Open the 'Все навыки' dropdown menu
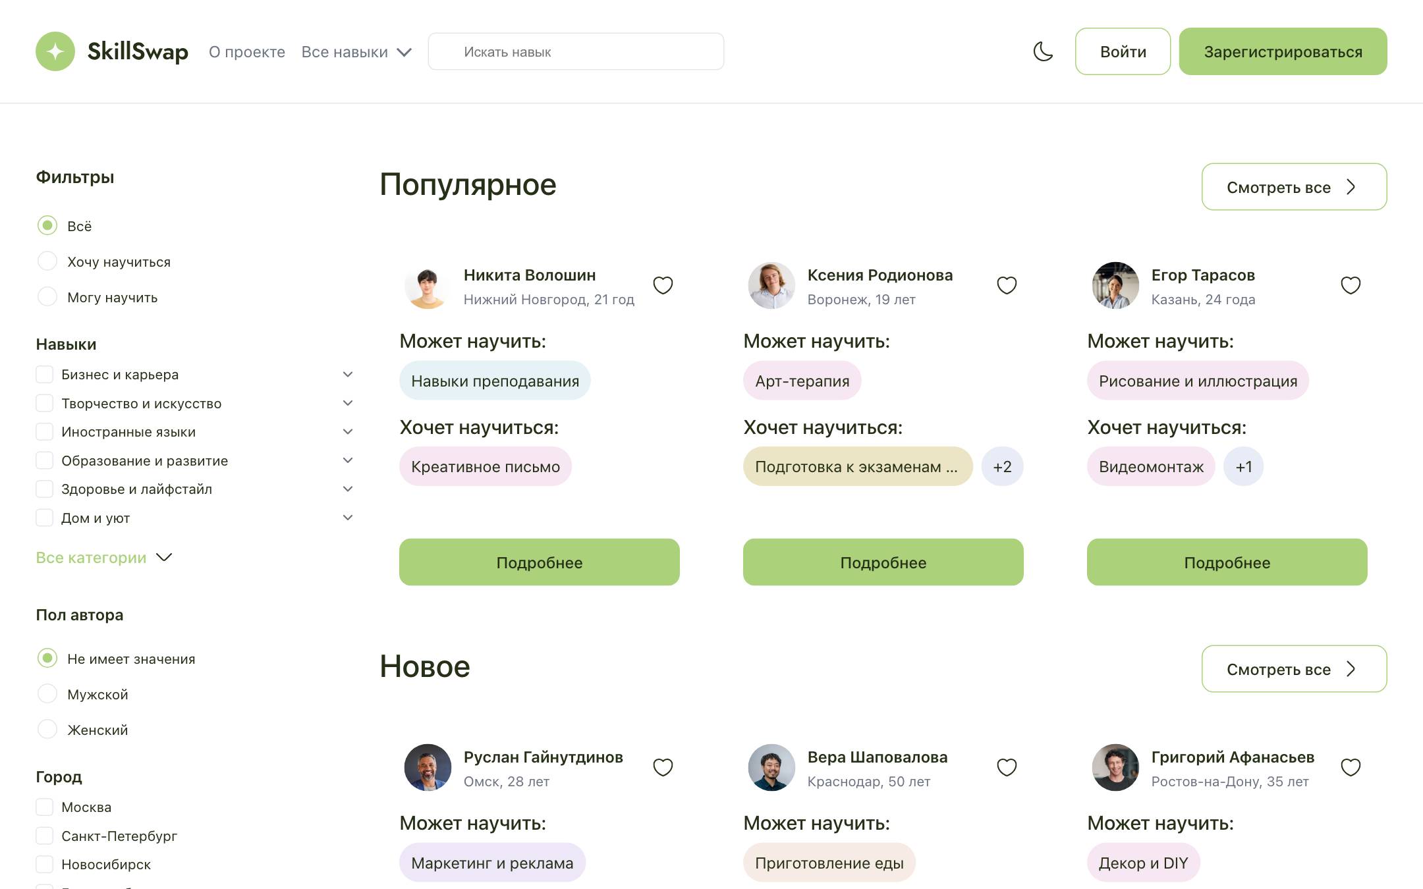 356,52
